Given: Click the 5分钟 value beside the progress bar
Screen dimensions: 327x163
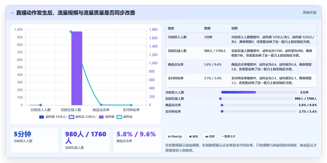Looking at the screenshot, I should [x=304, y=92].
